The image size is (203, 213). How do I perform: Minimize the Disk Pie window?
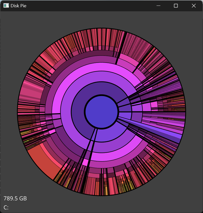click(x=158, y=6)
